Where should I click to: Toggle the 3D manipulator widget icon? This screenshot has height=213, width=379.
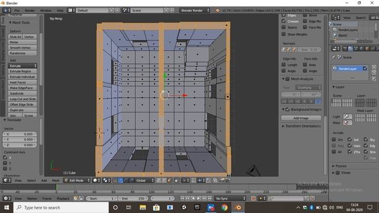[115, 180]
